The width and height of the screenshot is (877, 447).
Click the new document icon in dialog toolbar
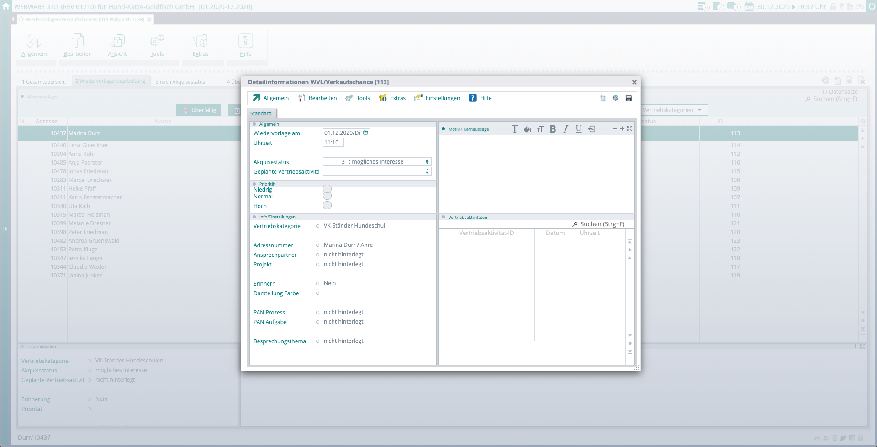coord(602,98)
